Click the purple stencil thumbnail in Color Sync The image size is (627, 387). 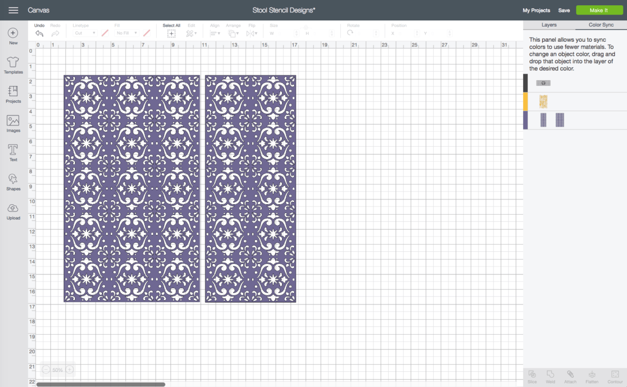pyautogui.click(x=543, y=120)
